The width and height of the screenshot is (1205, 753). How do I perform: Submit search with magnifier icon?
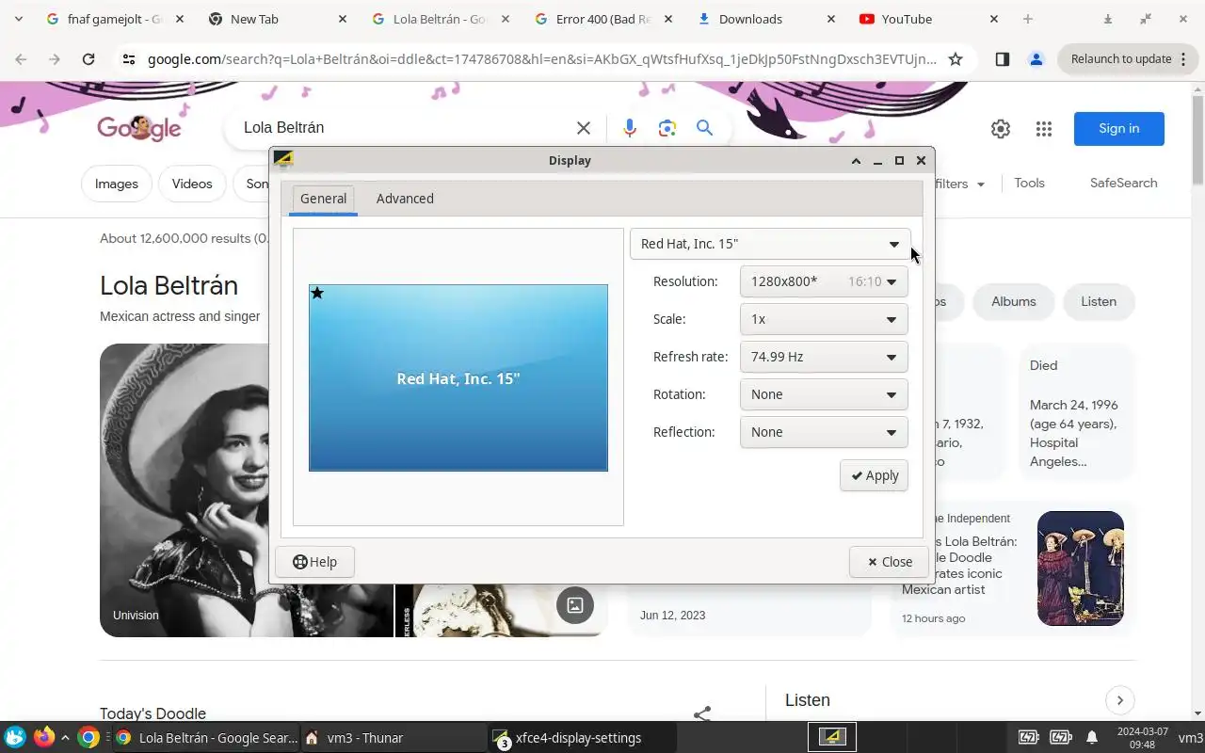[x=704, y=128]
